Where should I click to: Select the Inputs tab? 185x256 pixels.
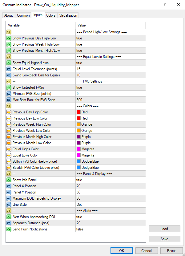coord(38,15)
